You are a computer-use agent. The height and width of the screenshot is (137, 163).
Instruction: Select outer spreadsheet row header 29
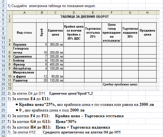3,132
